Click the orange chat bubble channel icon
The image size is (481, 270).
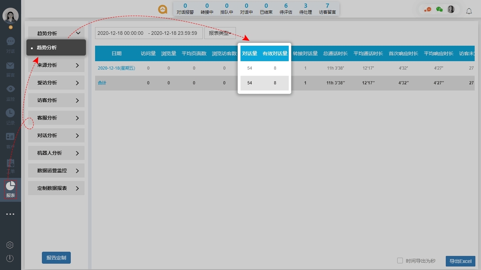coord(428,9)
